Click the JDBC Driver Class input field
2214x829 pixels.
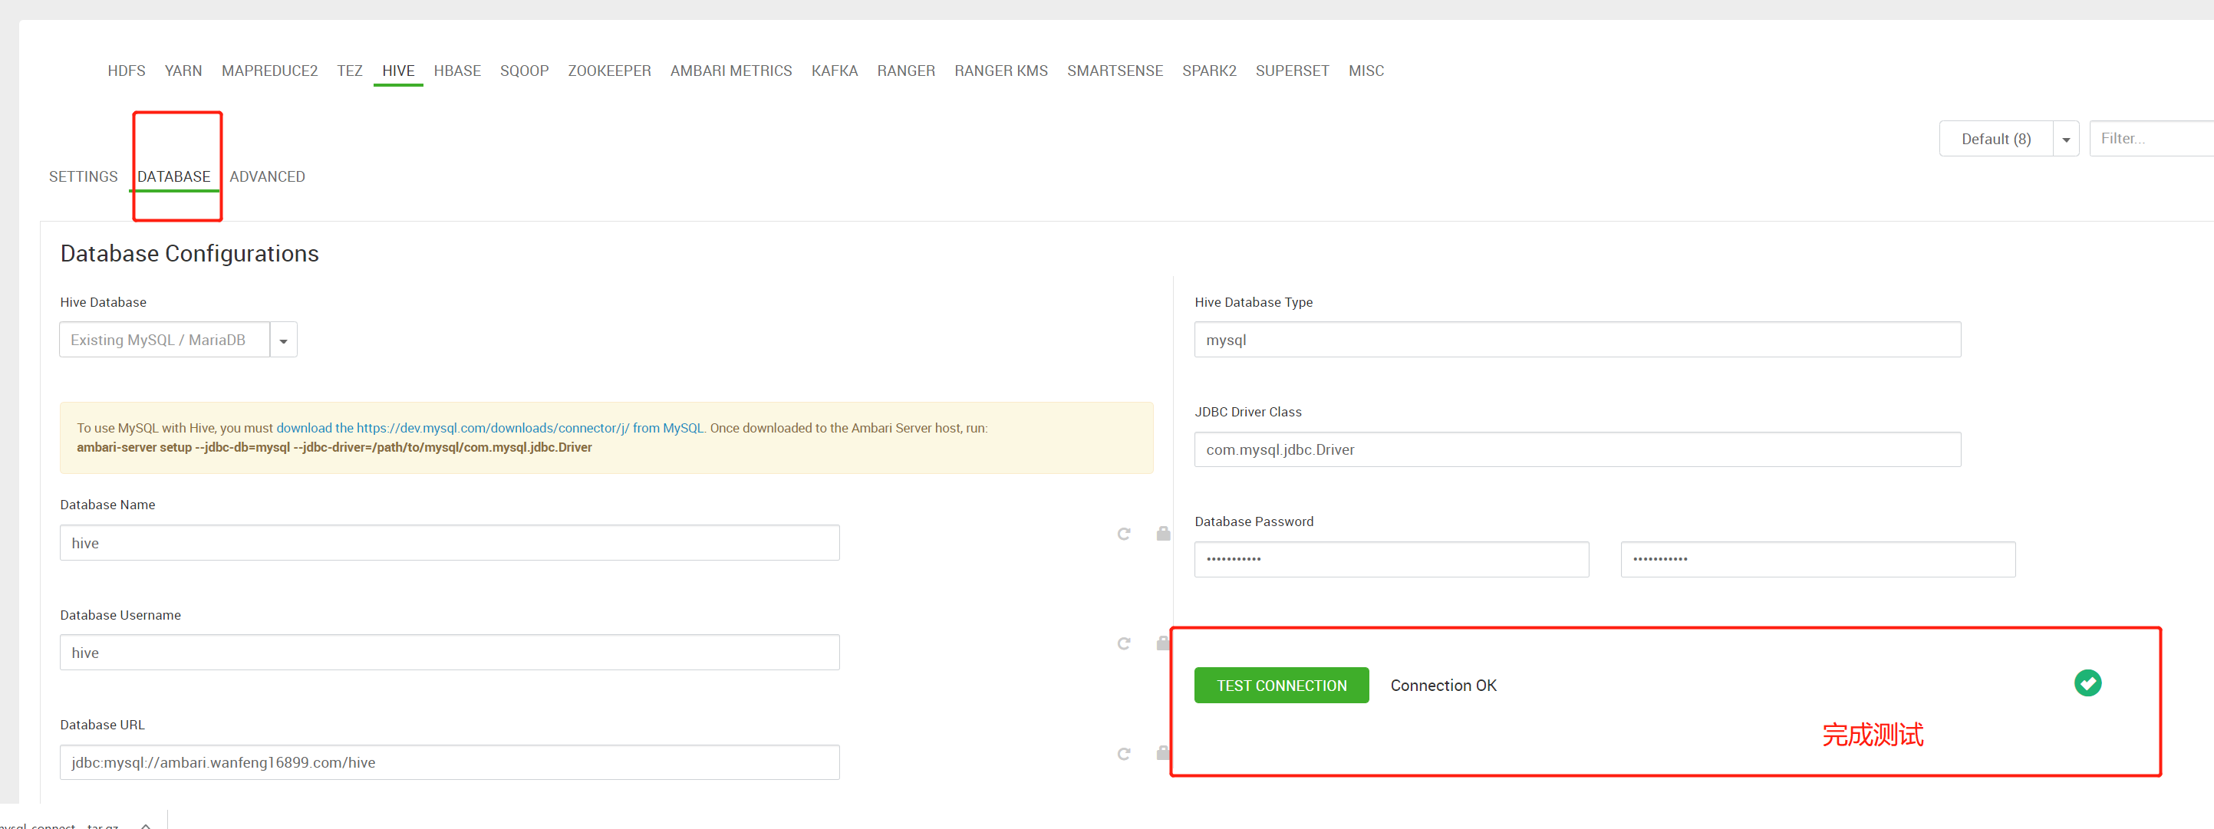pos(1576,449)
